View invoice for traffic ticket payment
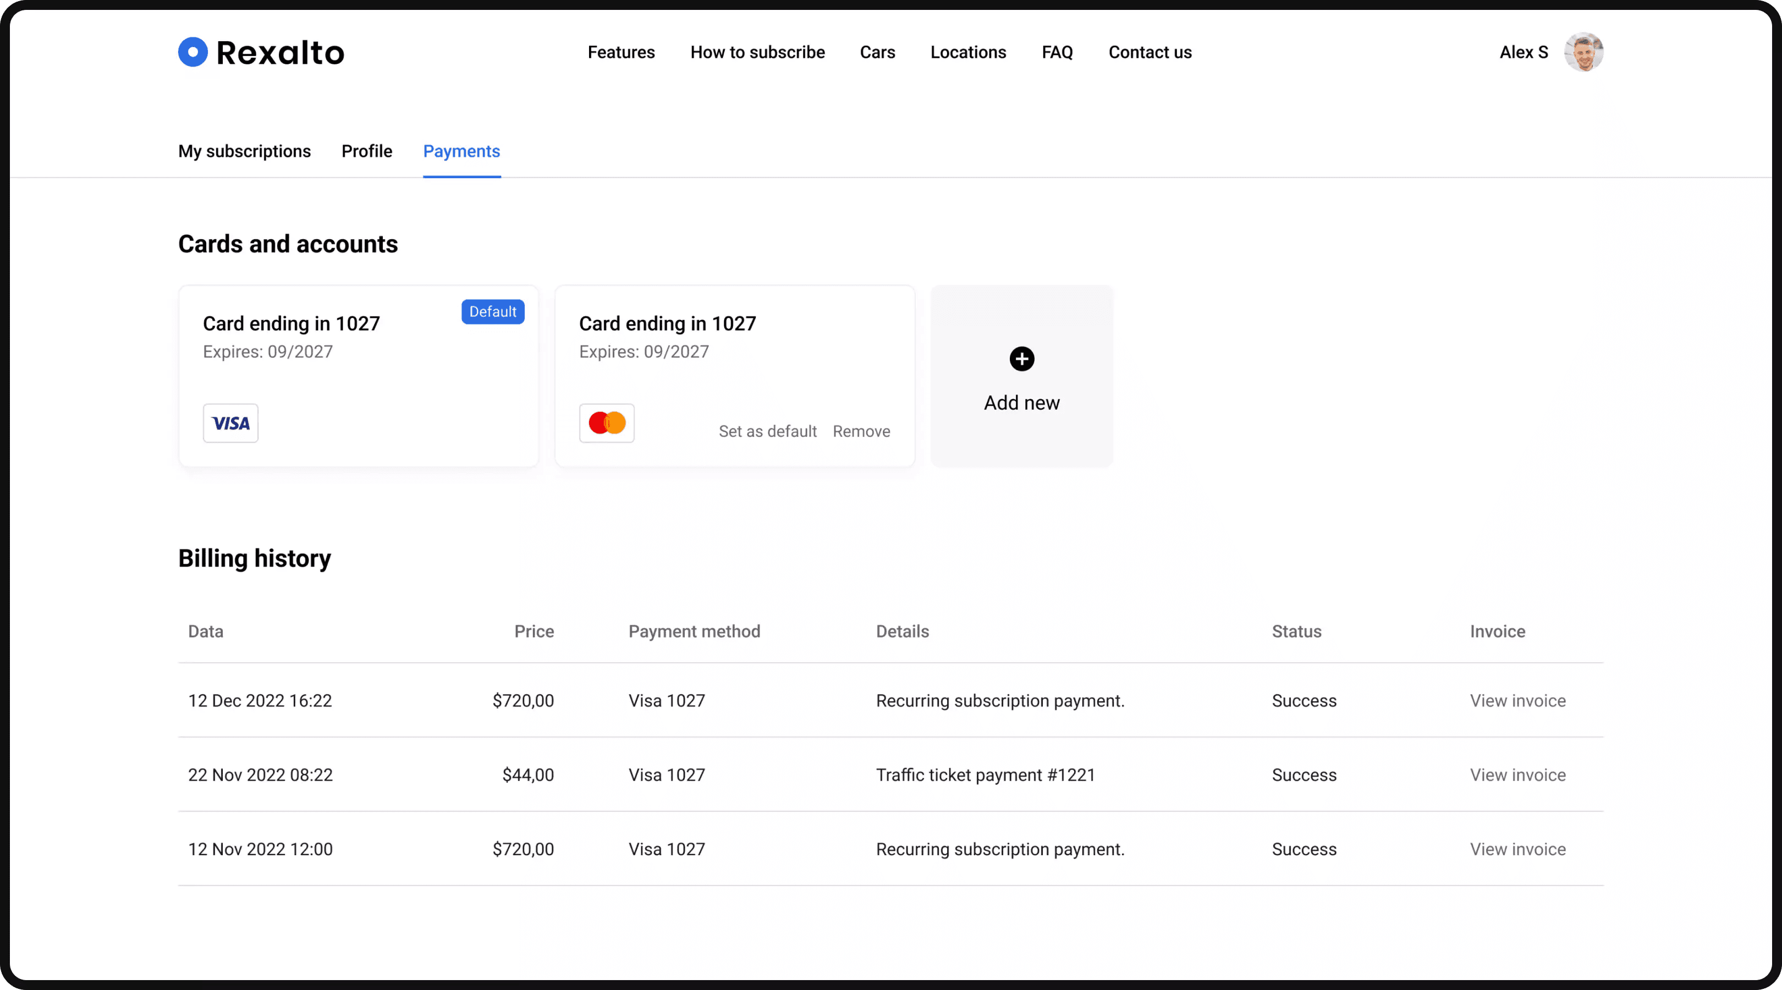Screen dimensions: 1782x990 click(x=1517, y=775)
